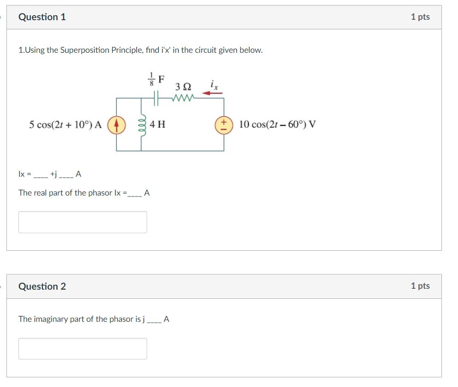
Task: Select the Ix = blank +j blank line
Action: pyautogui.click(x=48, y=174)
